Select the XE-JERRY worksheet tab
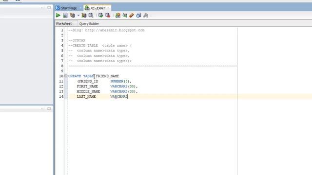312x175 pixels. [x=98, y=8]
